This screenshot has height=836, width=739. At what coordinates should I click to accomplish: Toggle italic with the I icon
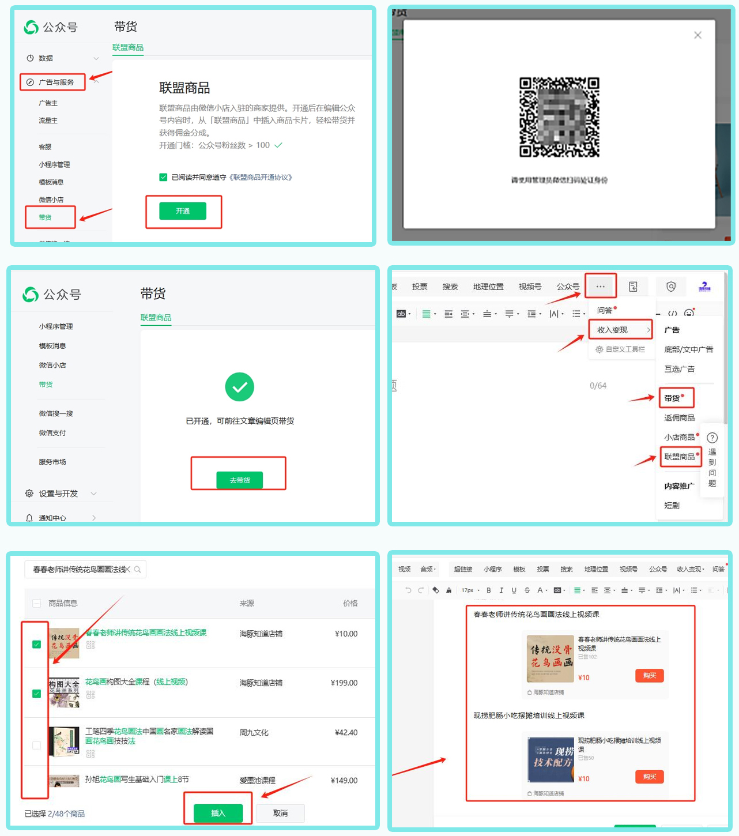[502, 590]
